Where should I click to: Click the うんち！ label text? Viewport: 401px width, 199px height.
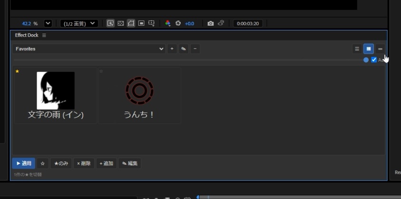[x=139, y=115]
